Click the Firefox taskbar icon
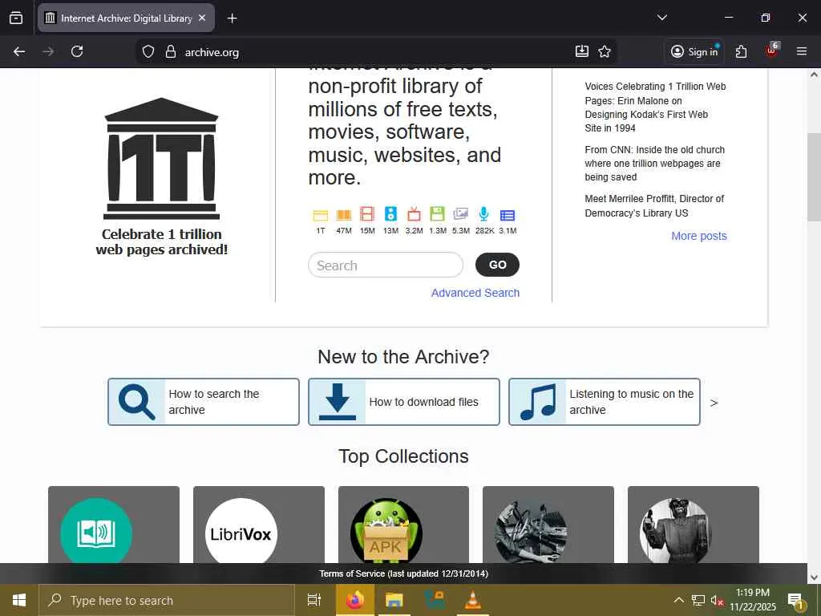 (355, 600)
